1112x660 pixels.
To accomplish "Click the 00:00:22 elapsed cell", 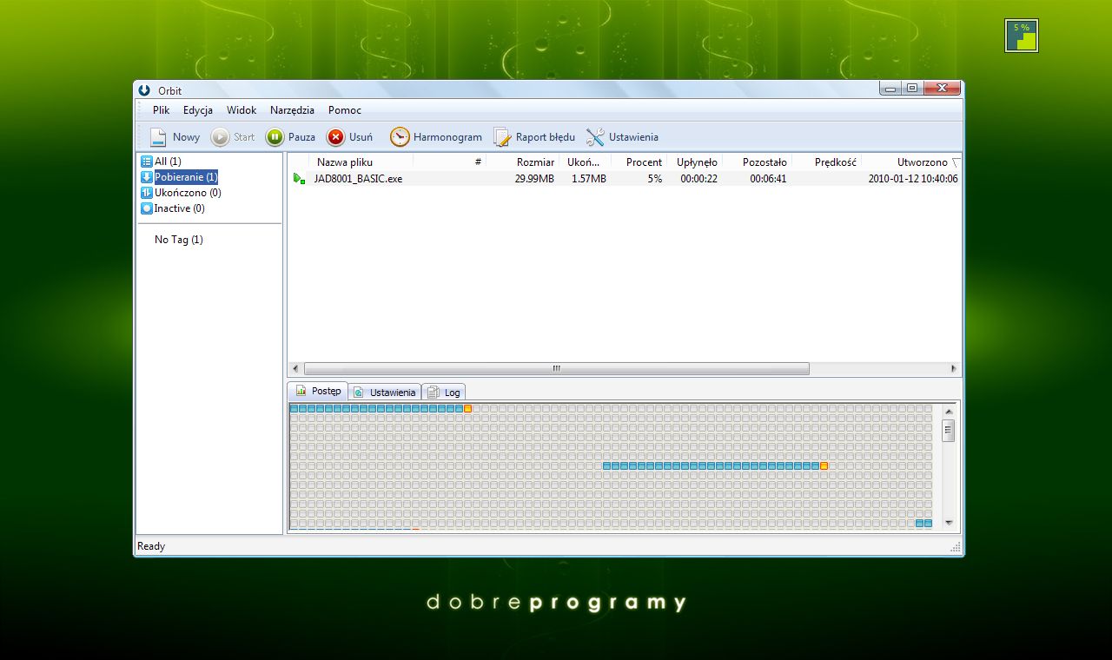I will (698, 179).
